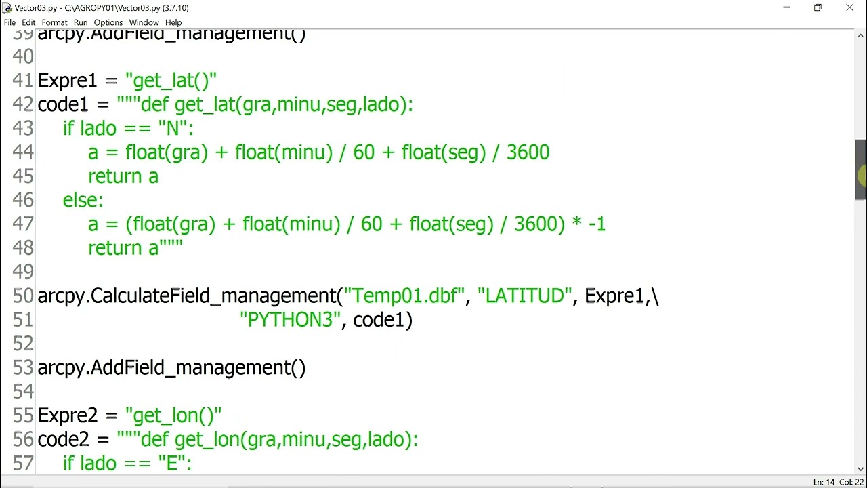Open the Format menu

point(54,22)
